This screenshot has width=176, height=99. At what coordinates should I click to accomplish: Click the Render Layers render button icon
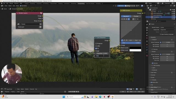[41, 13]
